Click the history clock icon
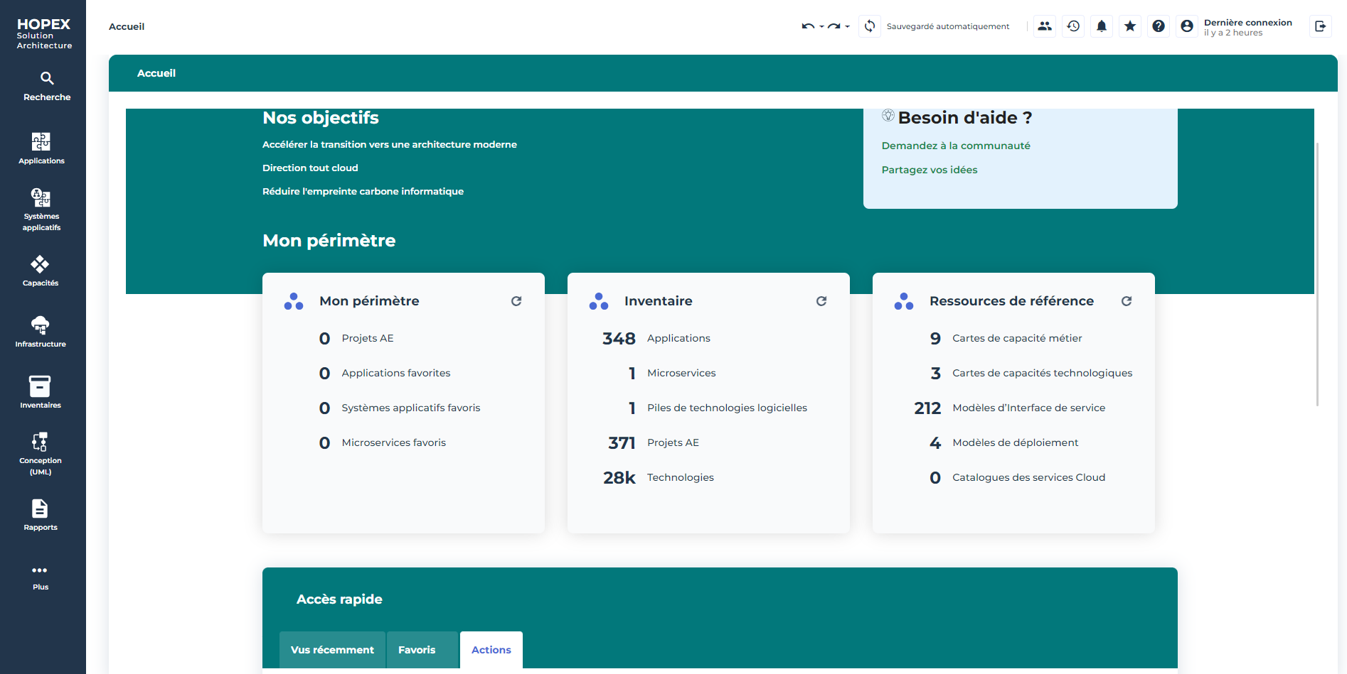 [x=1072, y=26]
